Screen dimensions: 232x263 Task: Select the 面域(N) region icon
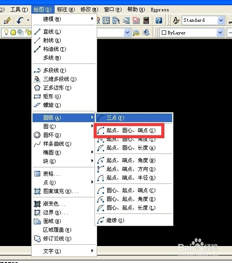(x=37, y=221)
